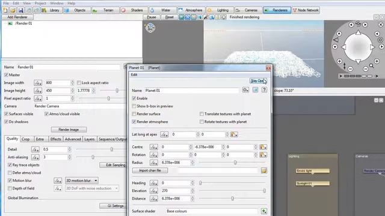Open the Library
Screen dimensions: 385x216
[x=51, y=10]
